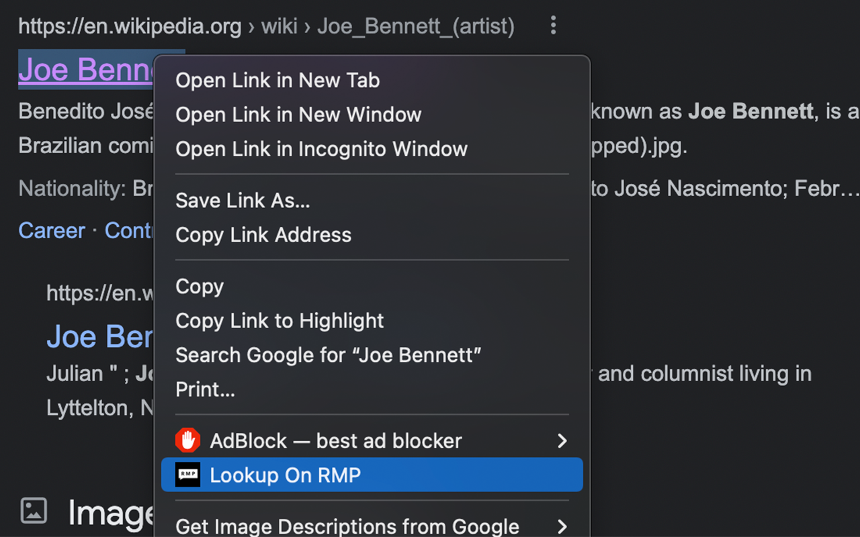860x537 pixels.
Task: Select Lookup On RMP entry
Action: click(x=285, y=475)
